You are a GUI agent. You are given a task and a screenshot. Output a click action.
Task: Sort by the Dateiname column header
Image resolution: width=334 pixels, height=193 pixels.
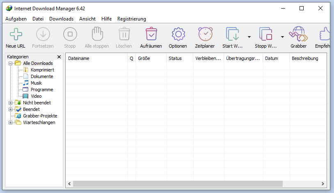[x=97, y=58]
